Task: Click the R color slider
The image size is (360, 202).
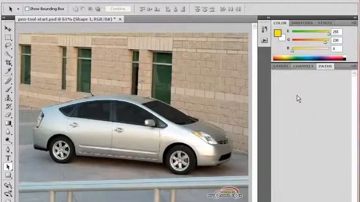Action: tap(310, 31)
